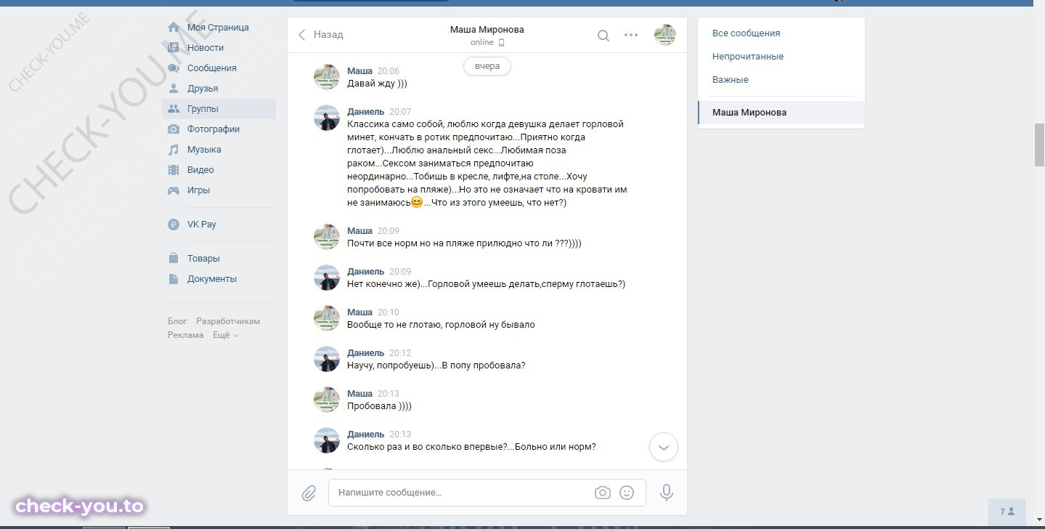The height and width of the screenshot is (529, 1045).
Task: Expand the Ещё footer dropdown
Action: pos(226,336)
